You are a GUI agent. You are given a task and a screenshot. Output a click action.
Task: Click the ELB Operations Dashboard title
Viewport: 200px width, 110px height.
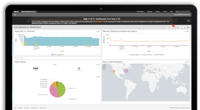pyautogui.click(x=27, y=27)
